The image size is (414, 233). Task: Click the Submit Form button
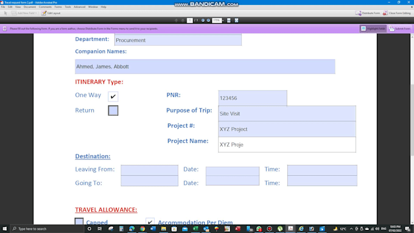click(x=400, y=29)
